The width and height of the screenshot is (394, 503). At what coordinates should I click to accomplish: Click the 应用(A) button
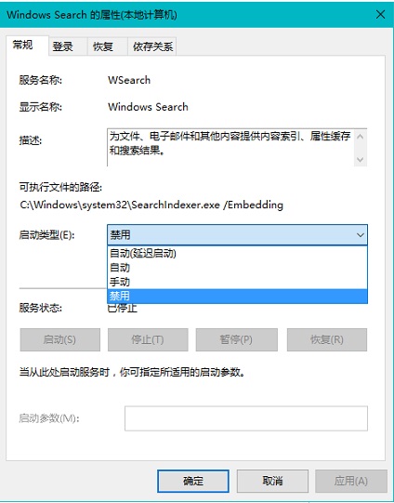351,481
